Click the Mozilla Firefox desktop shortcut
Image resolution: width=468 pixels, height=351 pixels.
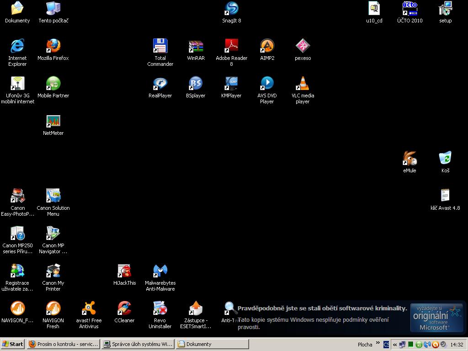[x=53, y=46]
